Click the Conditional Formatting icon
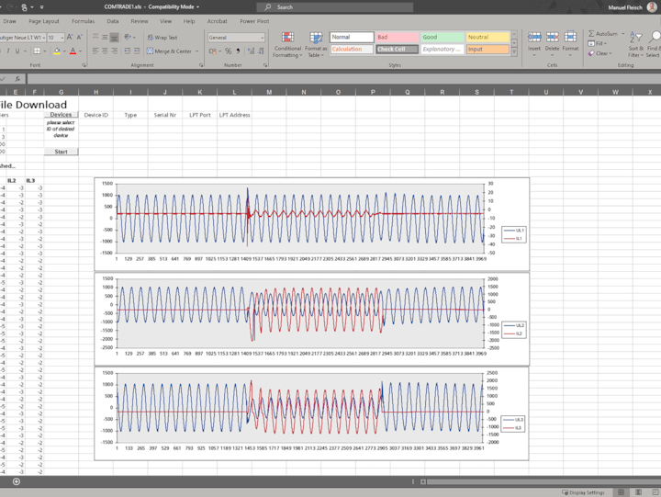 [x=287, y=39]
